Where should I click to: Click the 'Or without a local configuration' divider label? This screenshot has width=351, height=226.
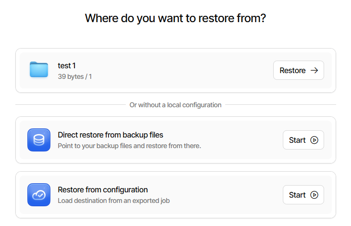175,105
